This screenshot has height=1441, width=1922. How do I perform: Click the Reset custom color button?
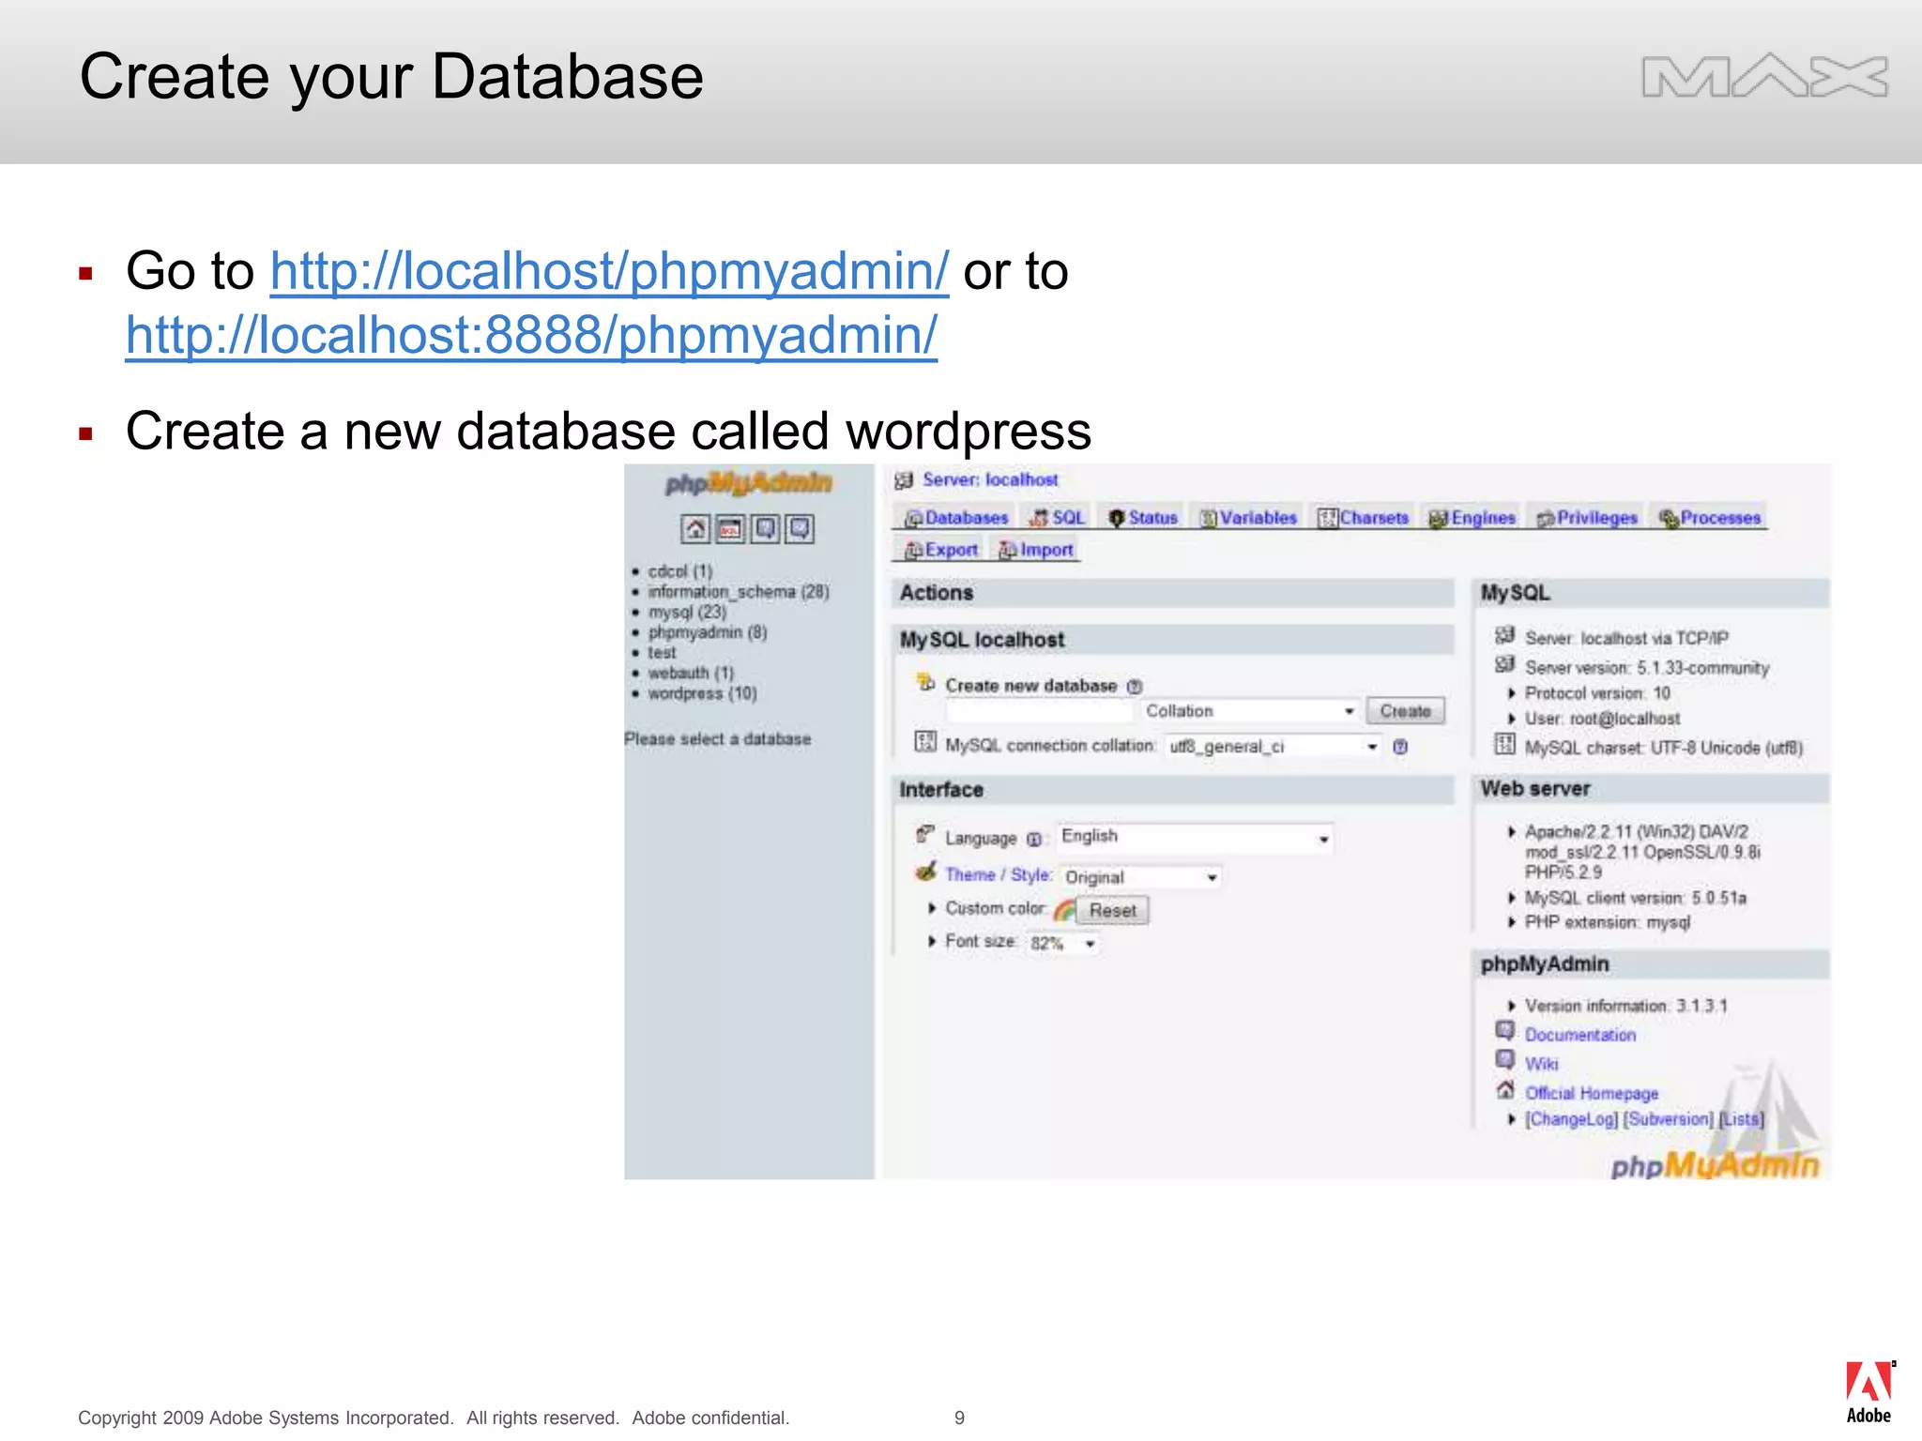coord(1112,910)
